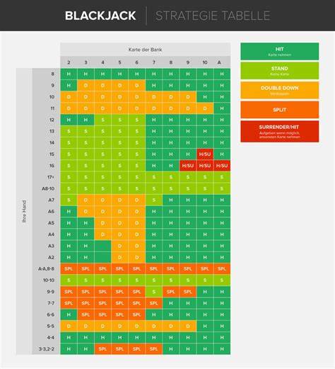Click the 'Karte der Bank' header
This screenshot has height=369, width=335.
tap(145, 50)
